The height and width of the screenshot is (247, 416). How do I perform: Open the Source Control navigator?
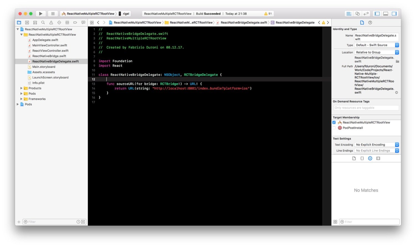(27, 22)
